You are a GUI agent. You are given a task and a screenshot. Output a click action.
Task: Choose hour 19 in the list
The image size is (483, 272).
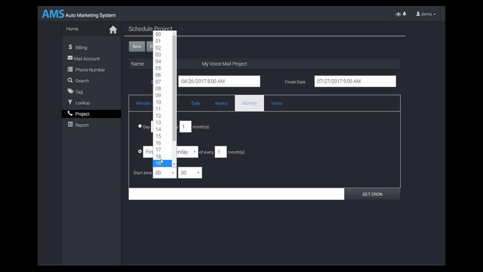[x=163, y=163]
